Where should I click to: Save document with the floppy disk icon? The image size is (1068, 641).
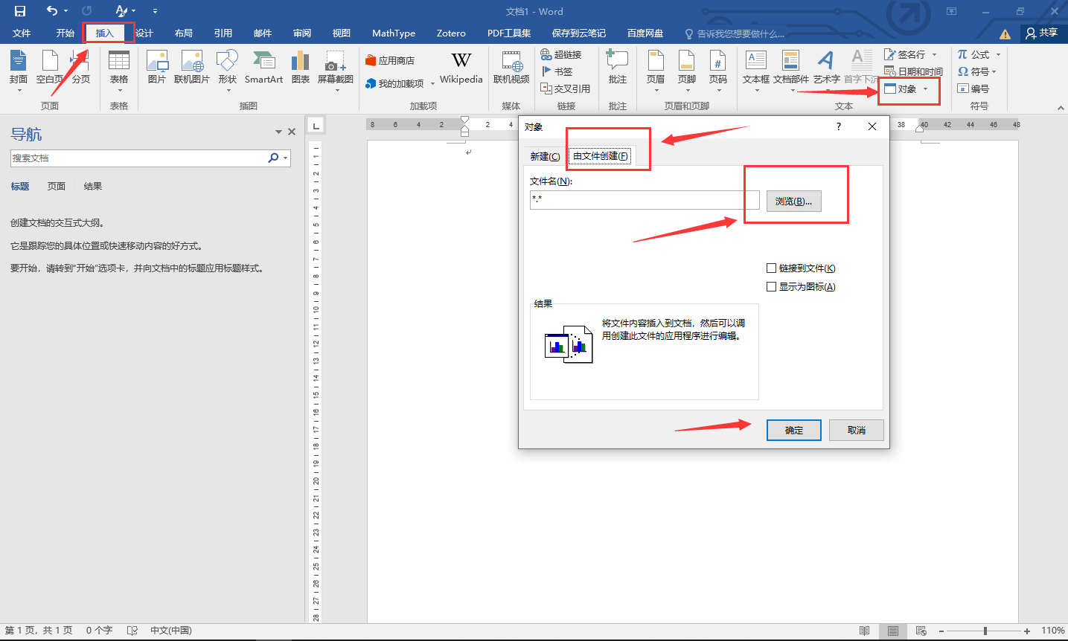click(x=20, y=11)
